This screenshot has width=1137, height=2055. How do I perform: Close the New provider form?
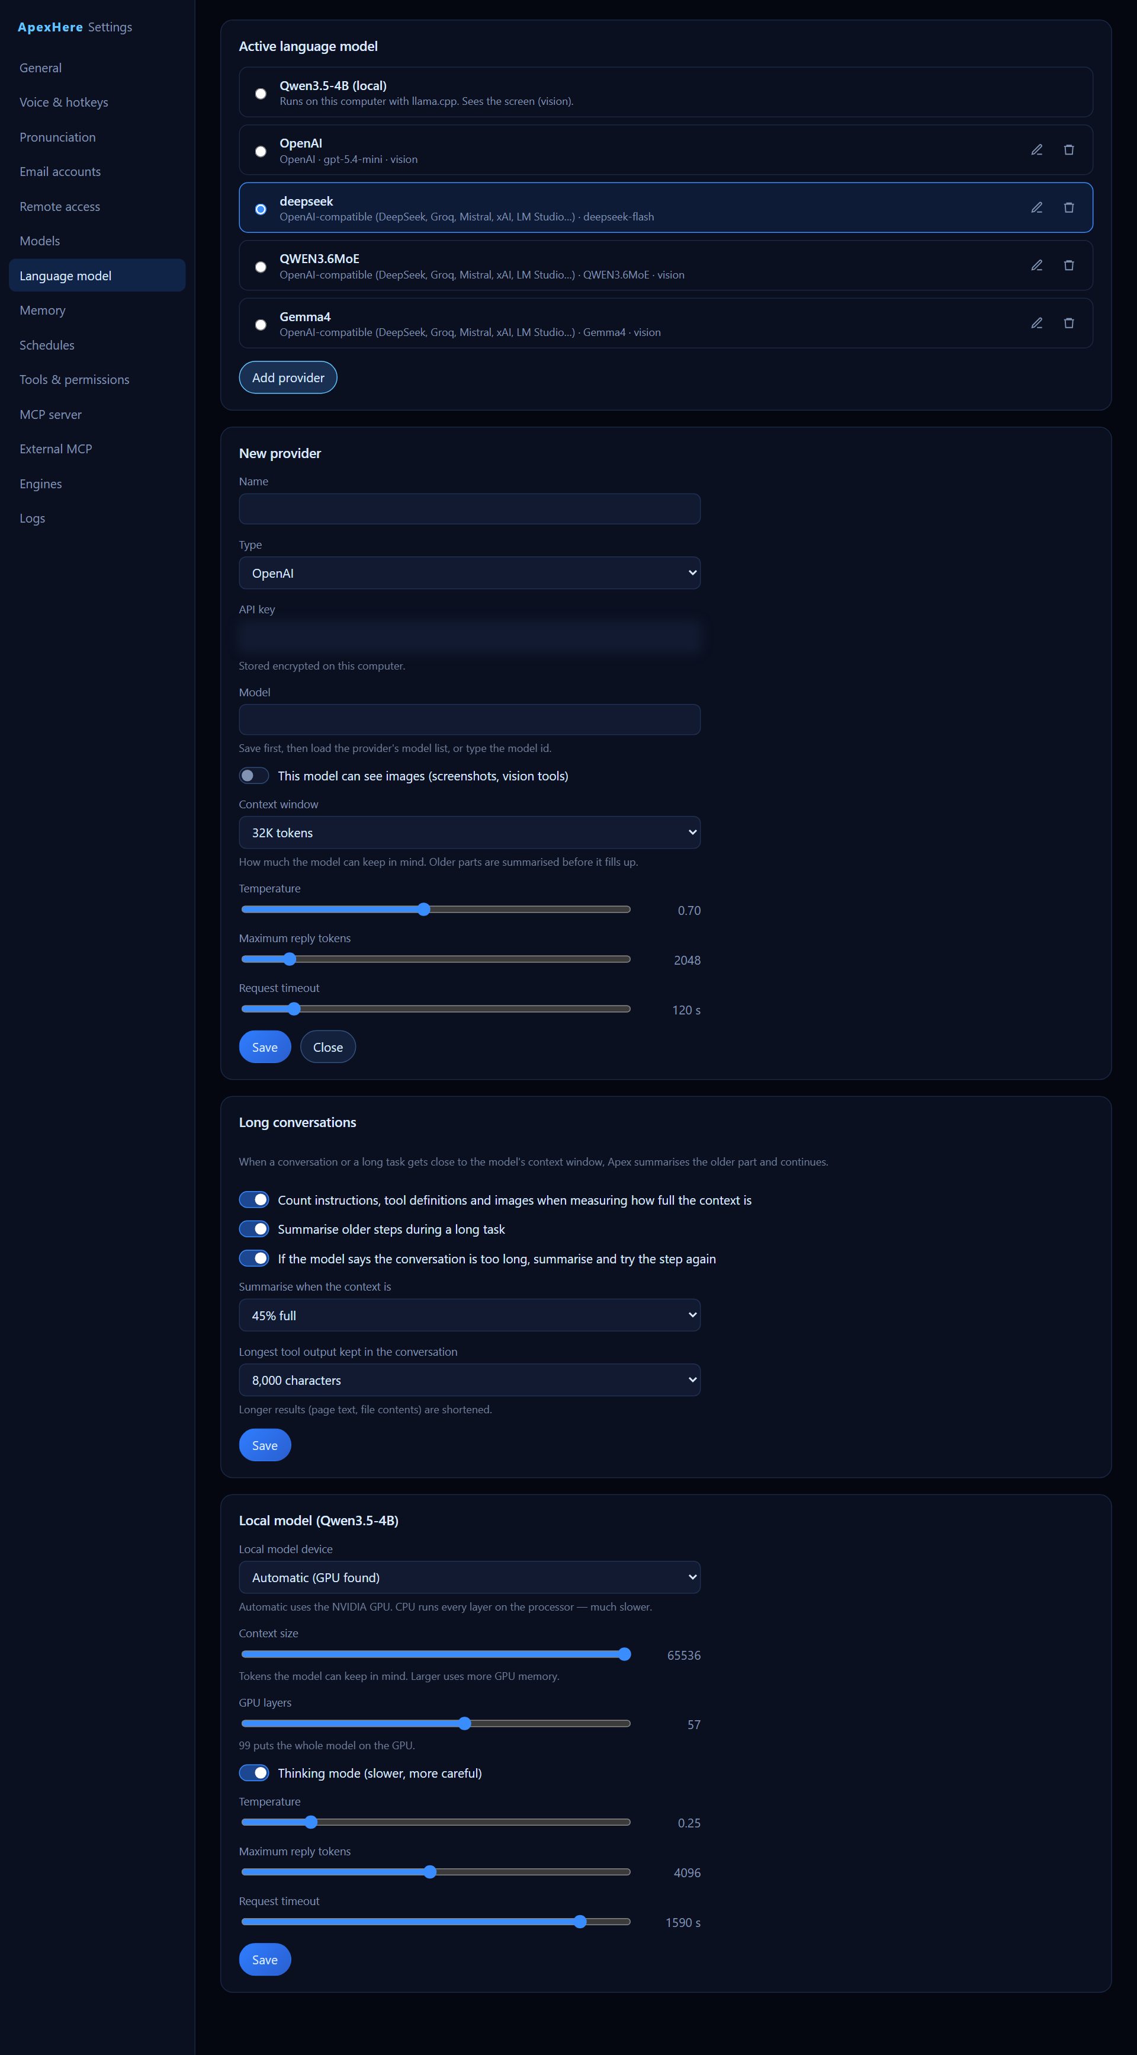pyautogui.click(x=327, y=1048)
